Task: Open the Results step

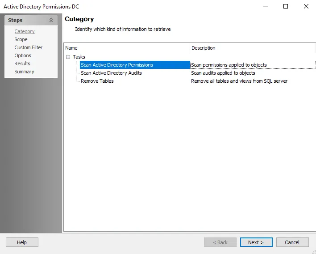Action: (22, 63)
